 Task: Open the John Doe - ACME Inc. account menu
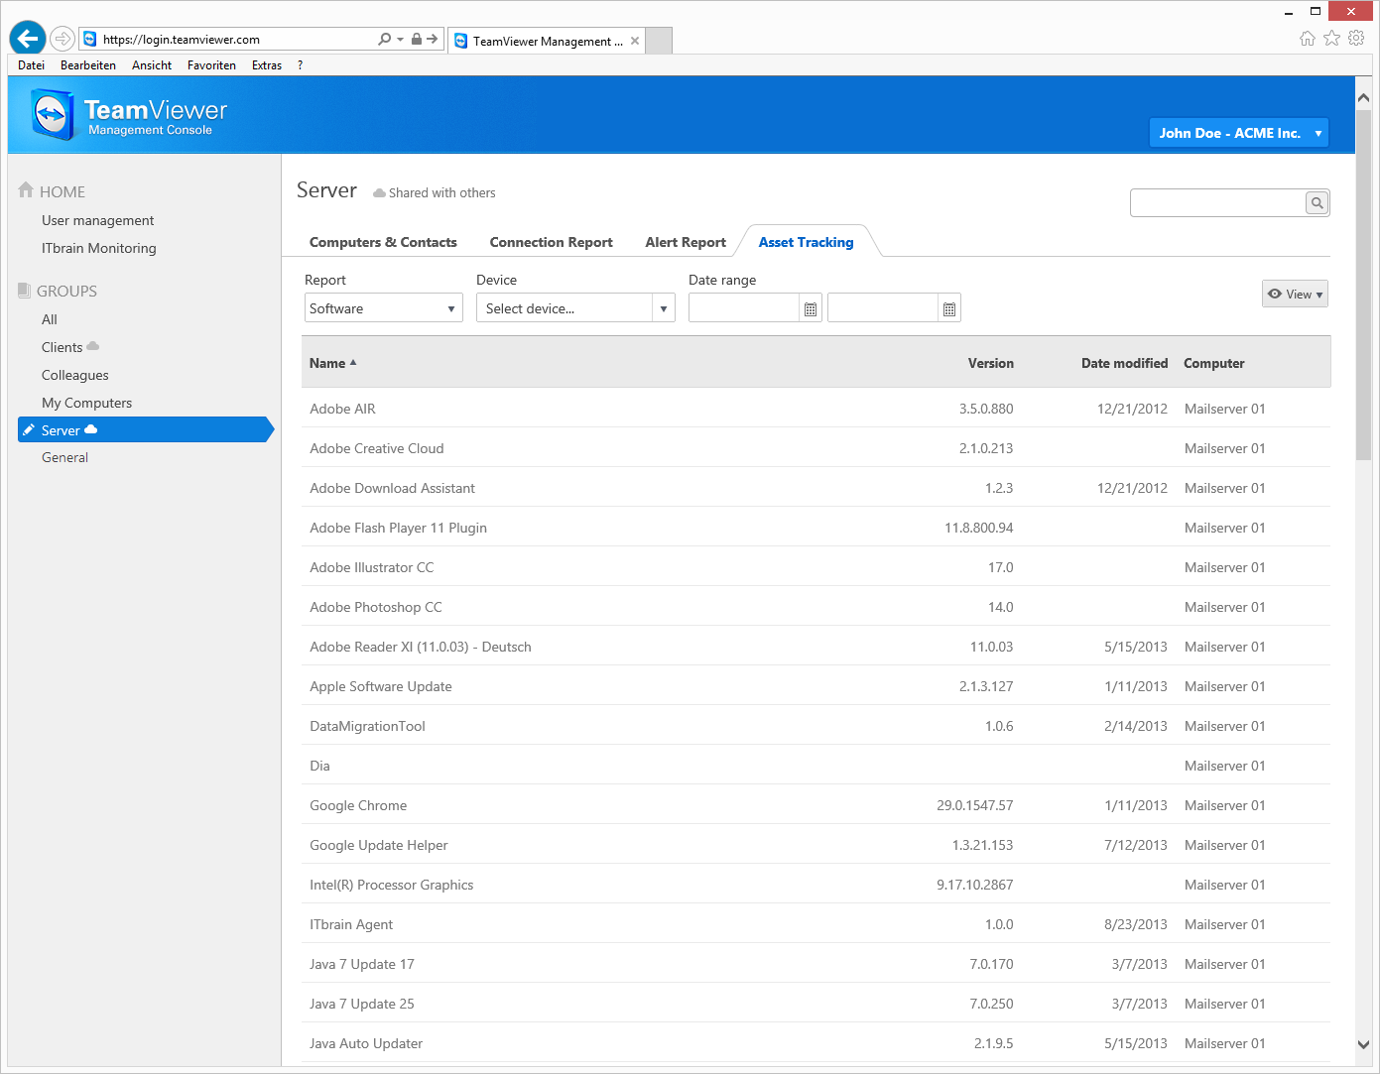1238,132
